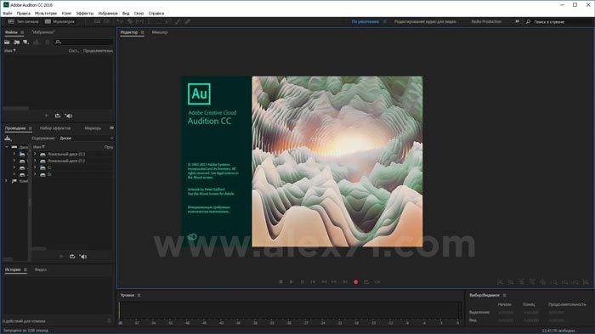Expand Локальный диск (E:) row
Screen dimensions: 595x334
[x=35, y=154]
